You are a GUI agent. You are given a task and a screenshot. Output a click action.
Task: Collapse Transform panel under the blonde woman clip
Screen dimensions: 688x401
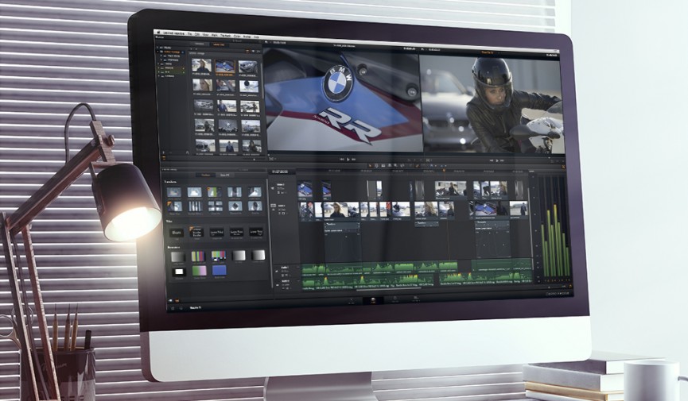tap(326, 224)
